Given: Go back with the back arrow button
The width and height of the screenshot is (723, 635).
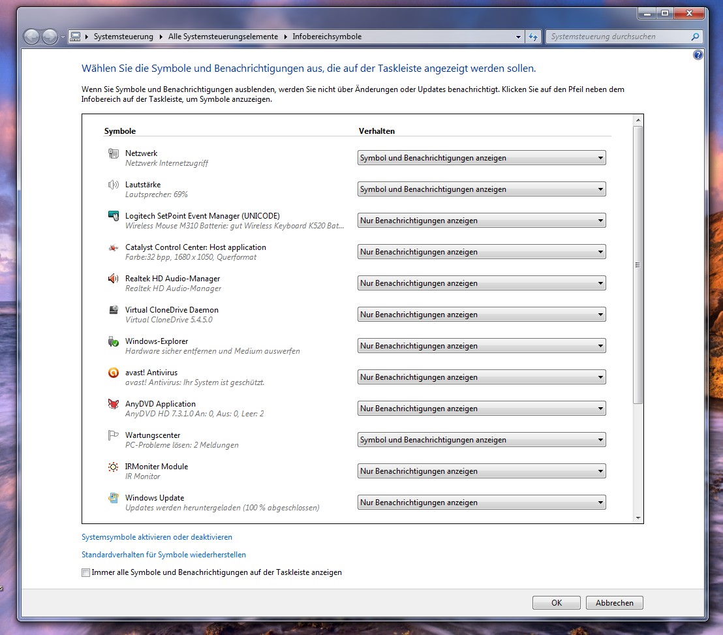Looking at the screenshot, I should click(x=32, y=37).
